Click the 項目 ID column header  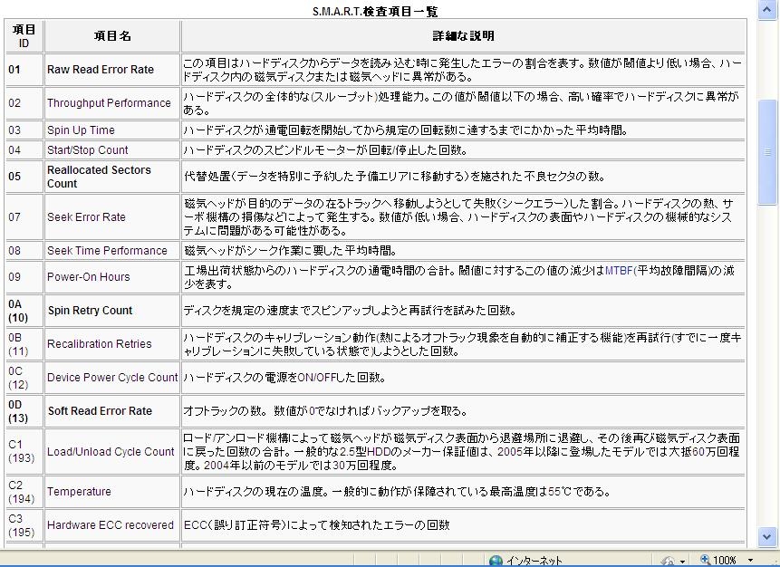pos(24,36)
